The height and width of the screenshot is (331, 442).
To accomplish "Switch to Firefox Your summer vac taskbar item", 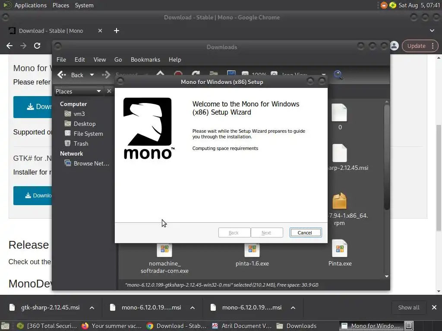I will pyautogui.click(x=112, y=326).
